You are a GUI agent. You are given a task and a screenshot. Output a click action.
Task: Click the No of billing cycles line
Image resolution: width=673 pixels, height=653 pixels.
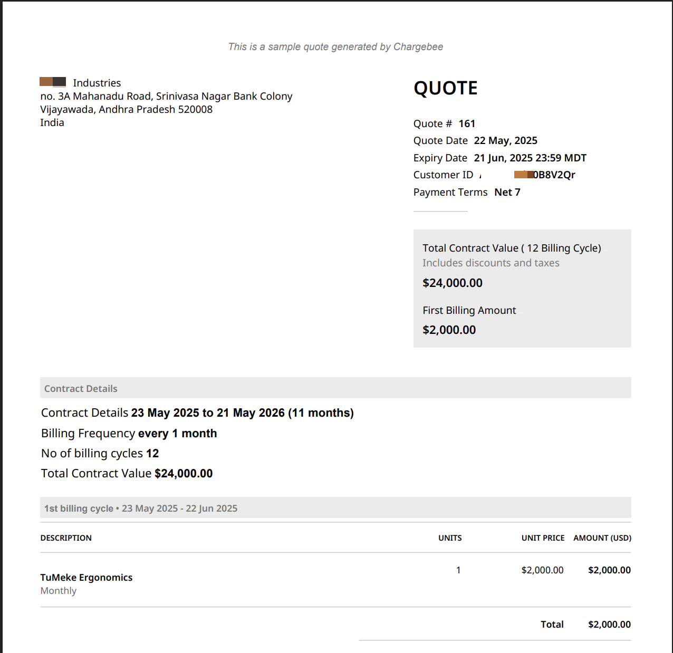[x=100, y=454]
